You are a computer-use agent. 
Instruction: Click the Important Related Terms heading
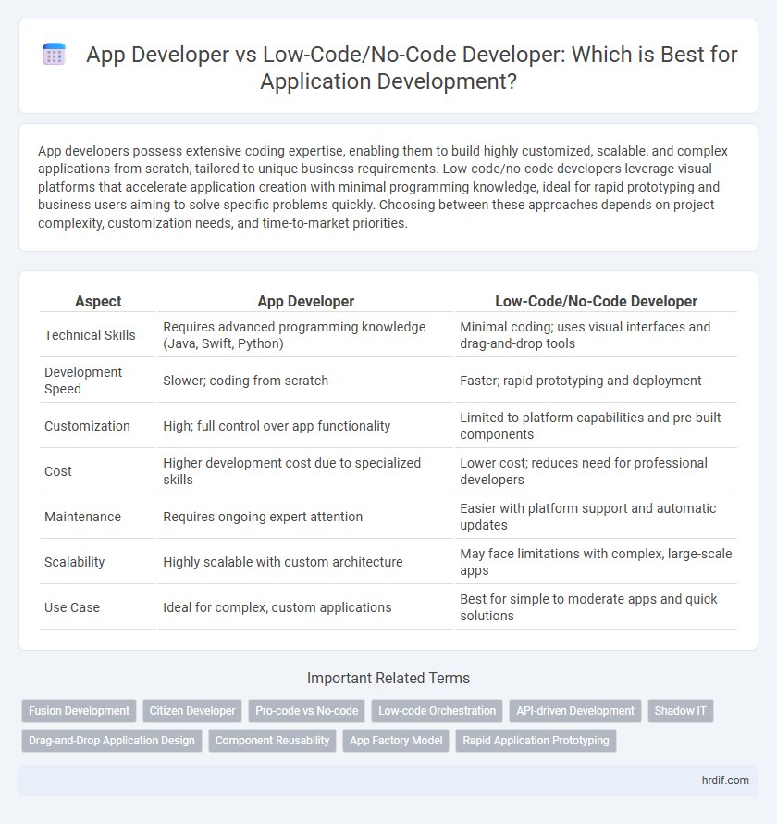tap(388, 678)
